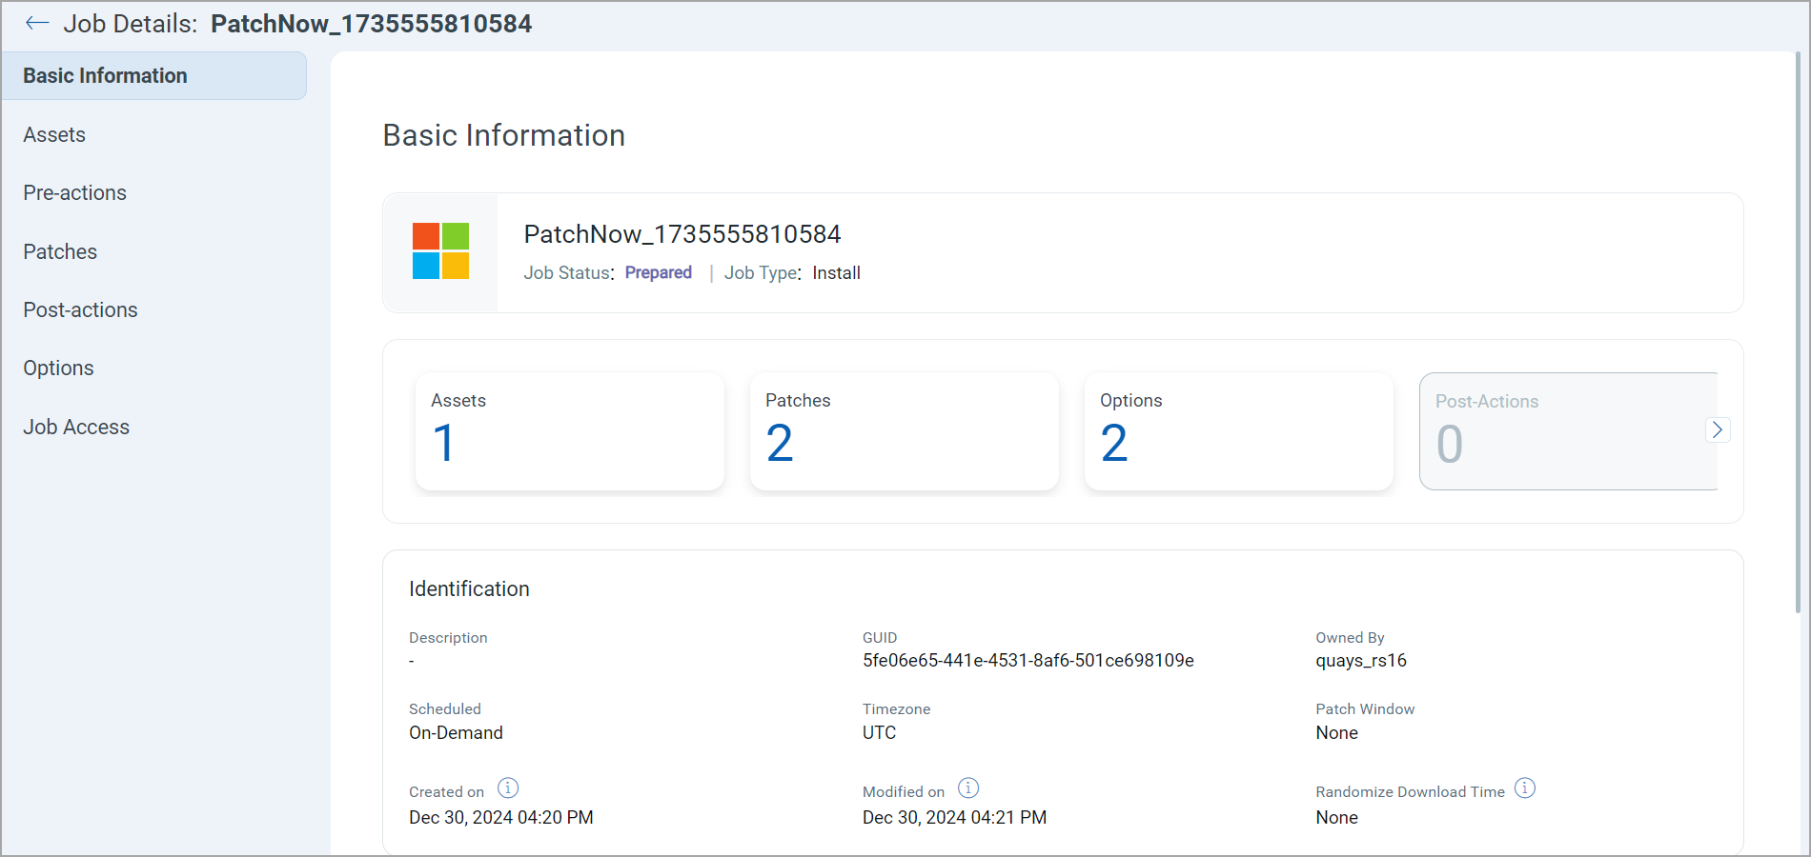This screenshot has width=1811, height=857.
Task: Switch to the Post-actions section
Action: coord(80,310)
